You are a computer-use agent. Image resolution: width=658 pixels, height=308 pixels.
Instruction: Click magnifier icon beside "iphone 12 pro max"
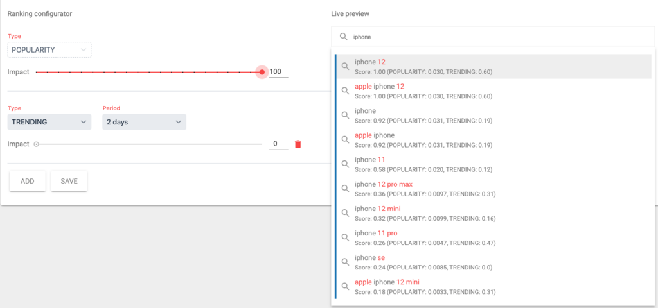345,189
